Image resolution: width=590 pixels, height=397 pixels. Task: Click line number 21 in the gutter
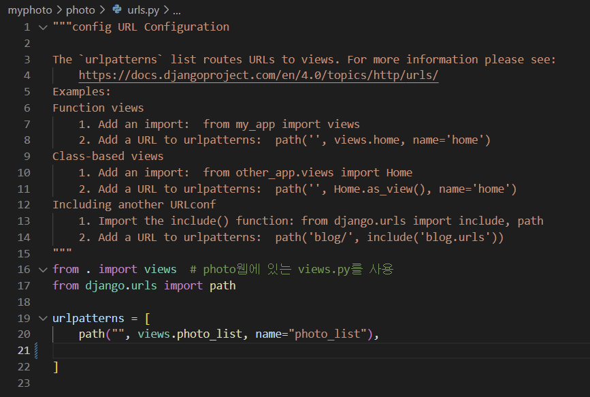(x=24, y=350)
